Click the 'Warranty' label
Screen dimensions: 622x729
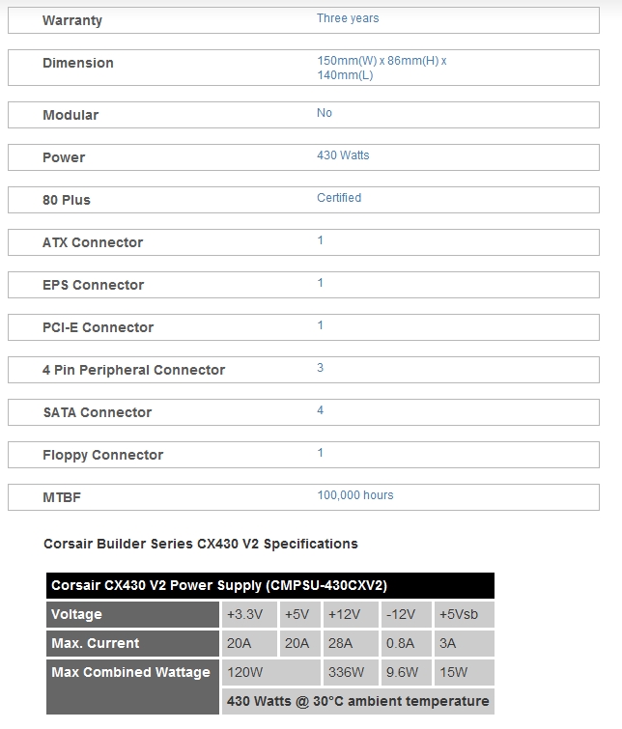[x=72, y=20]
